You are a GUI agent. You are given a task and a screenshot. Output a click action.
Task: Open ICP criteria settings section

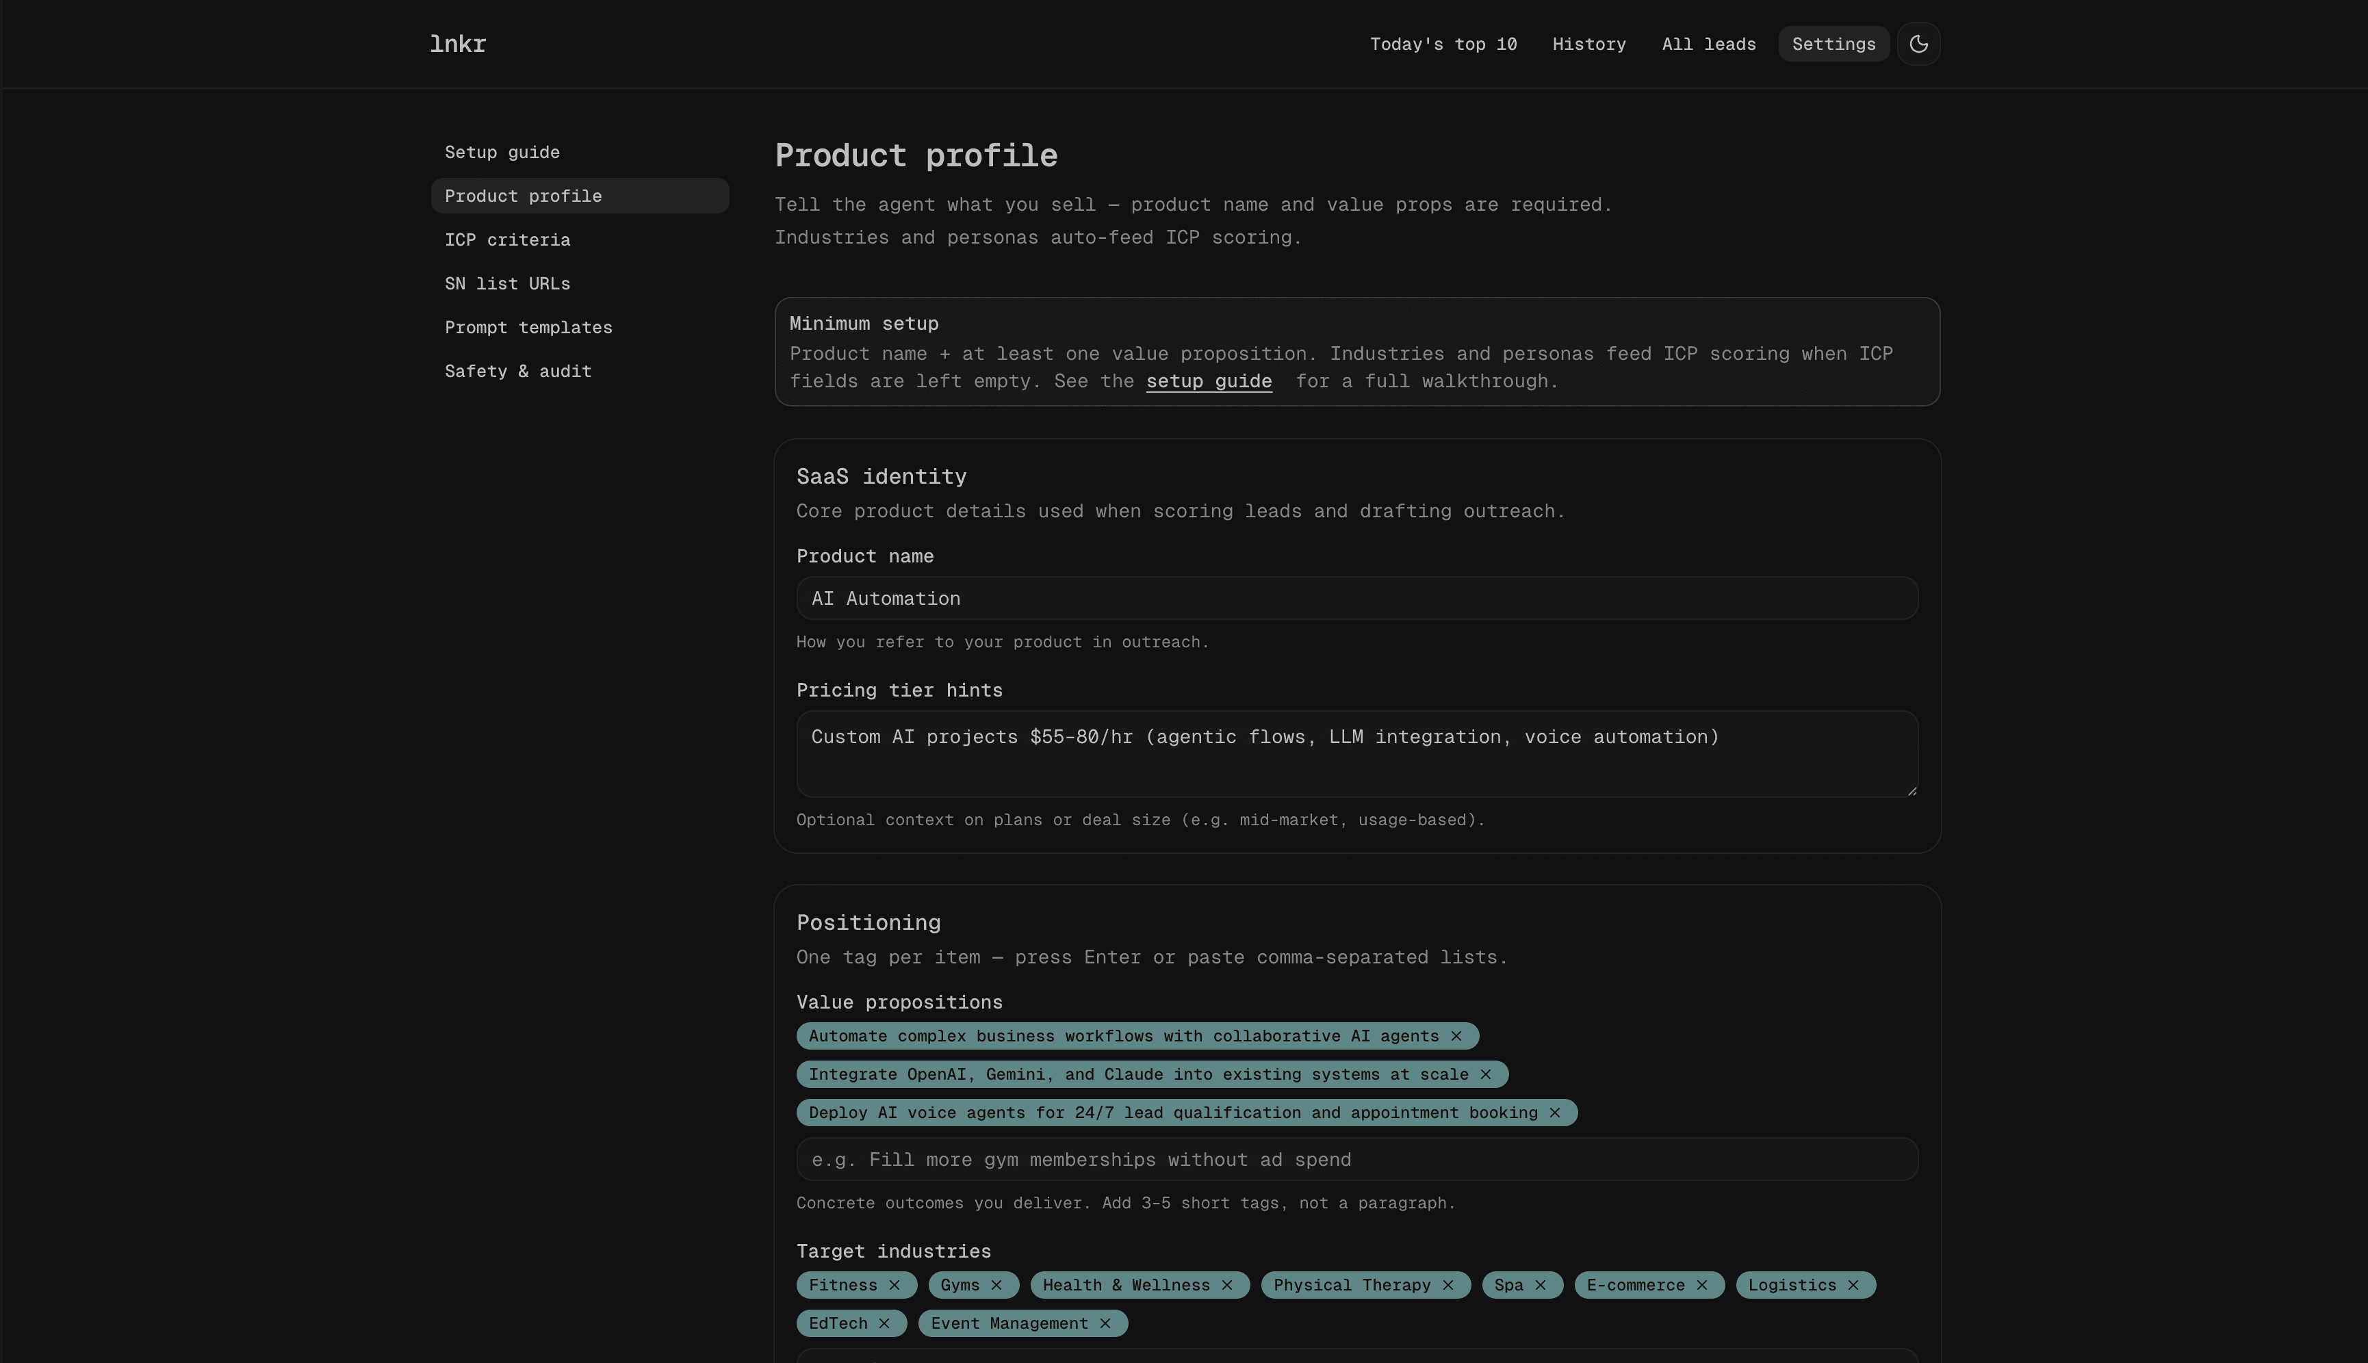tap(580, 239)
